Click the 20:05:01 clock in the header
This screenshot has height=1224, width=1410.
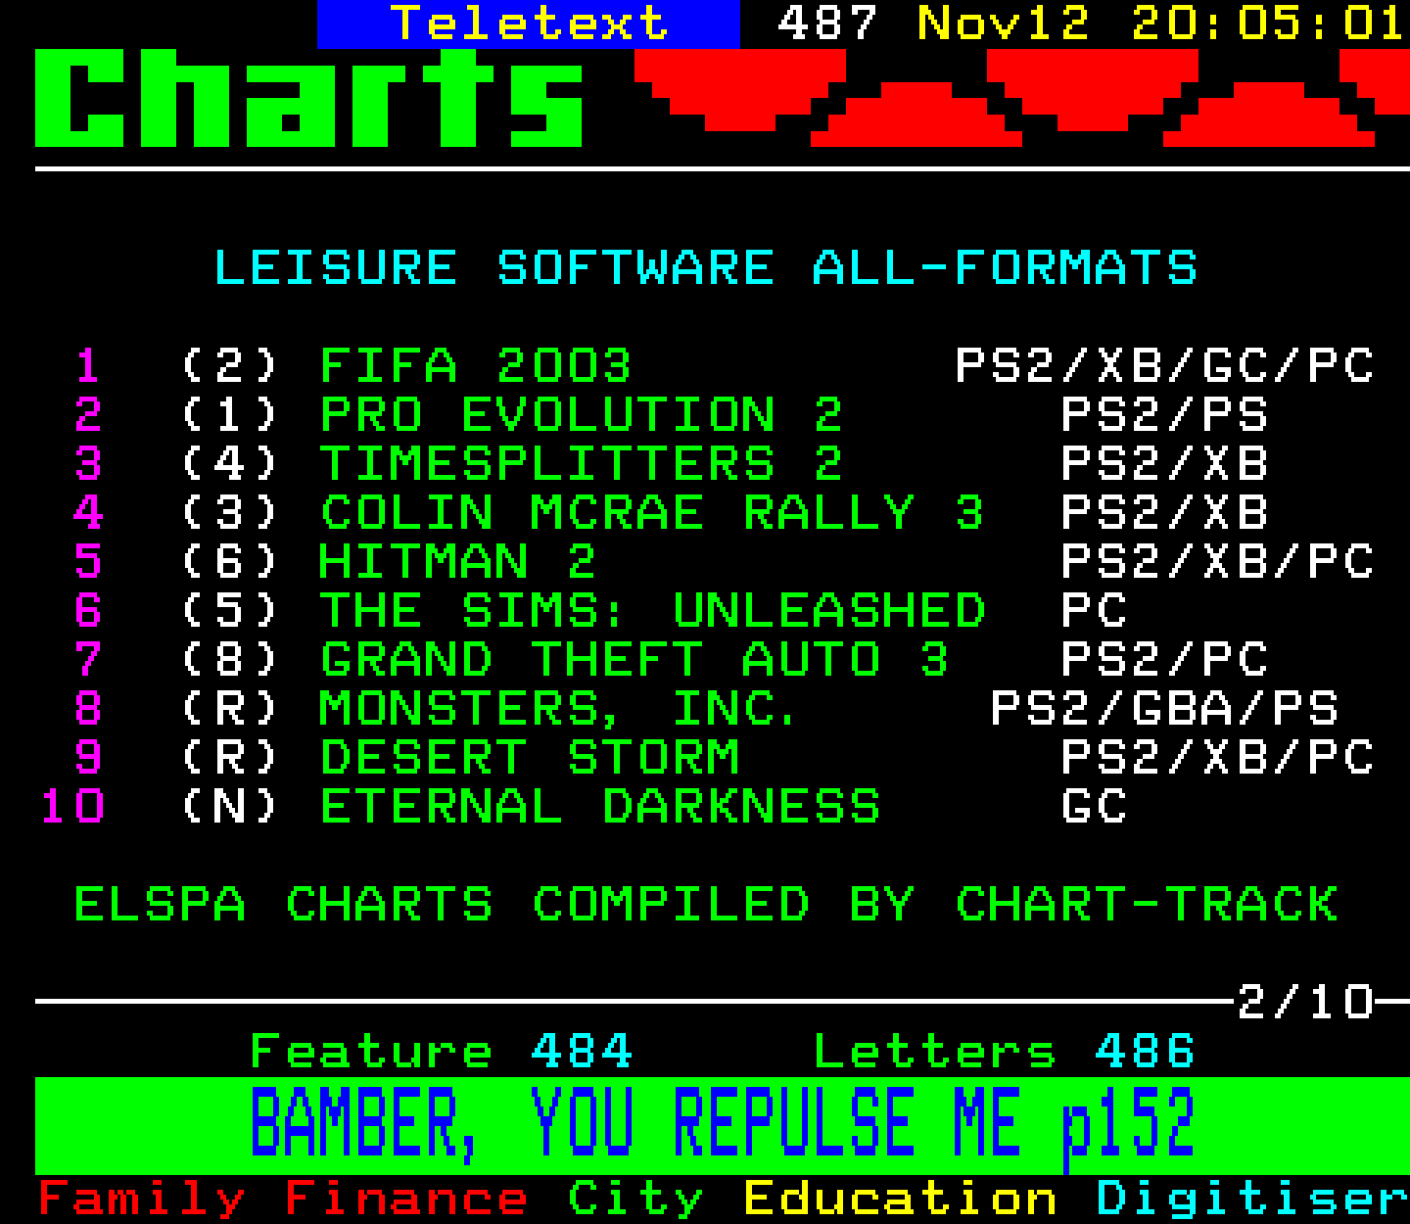click(1269, 24)
